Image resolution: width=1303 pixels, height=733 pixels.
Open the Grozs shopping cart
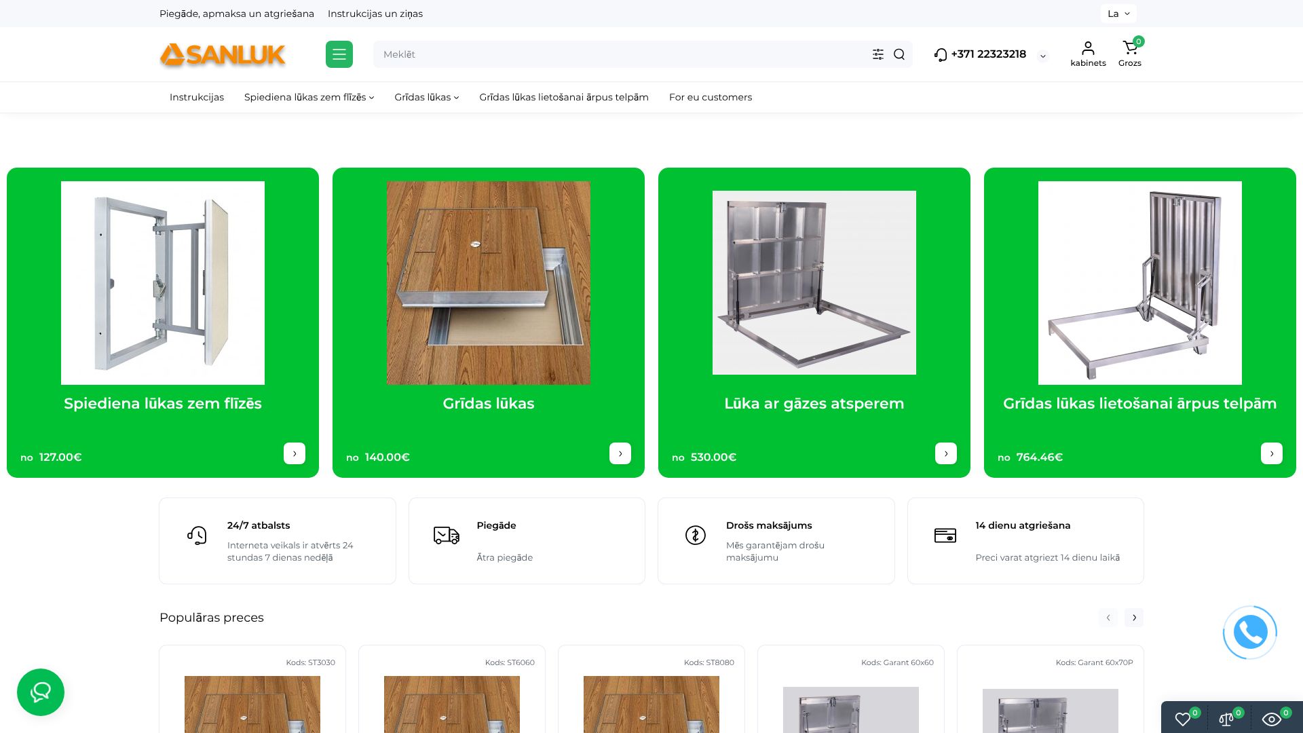[x=1129, y=54]
